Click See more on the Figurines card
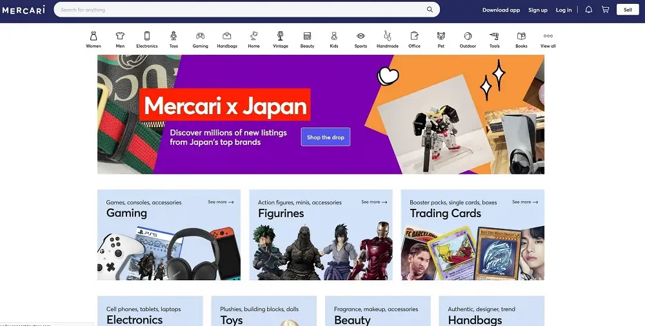Screen dimensions: 645x326 (x=374, y=202)
